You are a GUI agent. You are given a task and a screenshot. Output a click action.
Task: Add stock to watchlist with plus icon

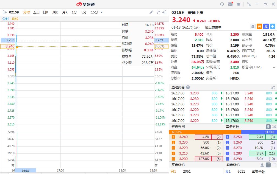(x=272, y=26)
